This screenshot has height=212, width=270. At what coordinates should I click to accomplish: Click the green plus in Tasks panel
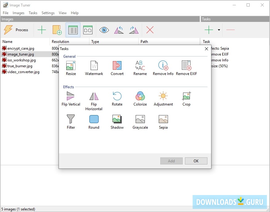209,30
